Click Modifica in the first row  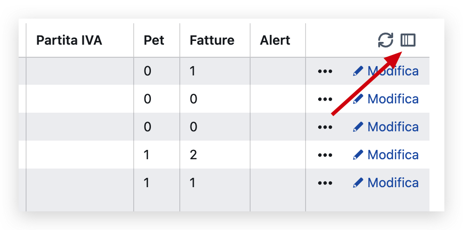[x=392, y=71]
